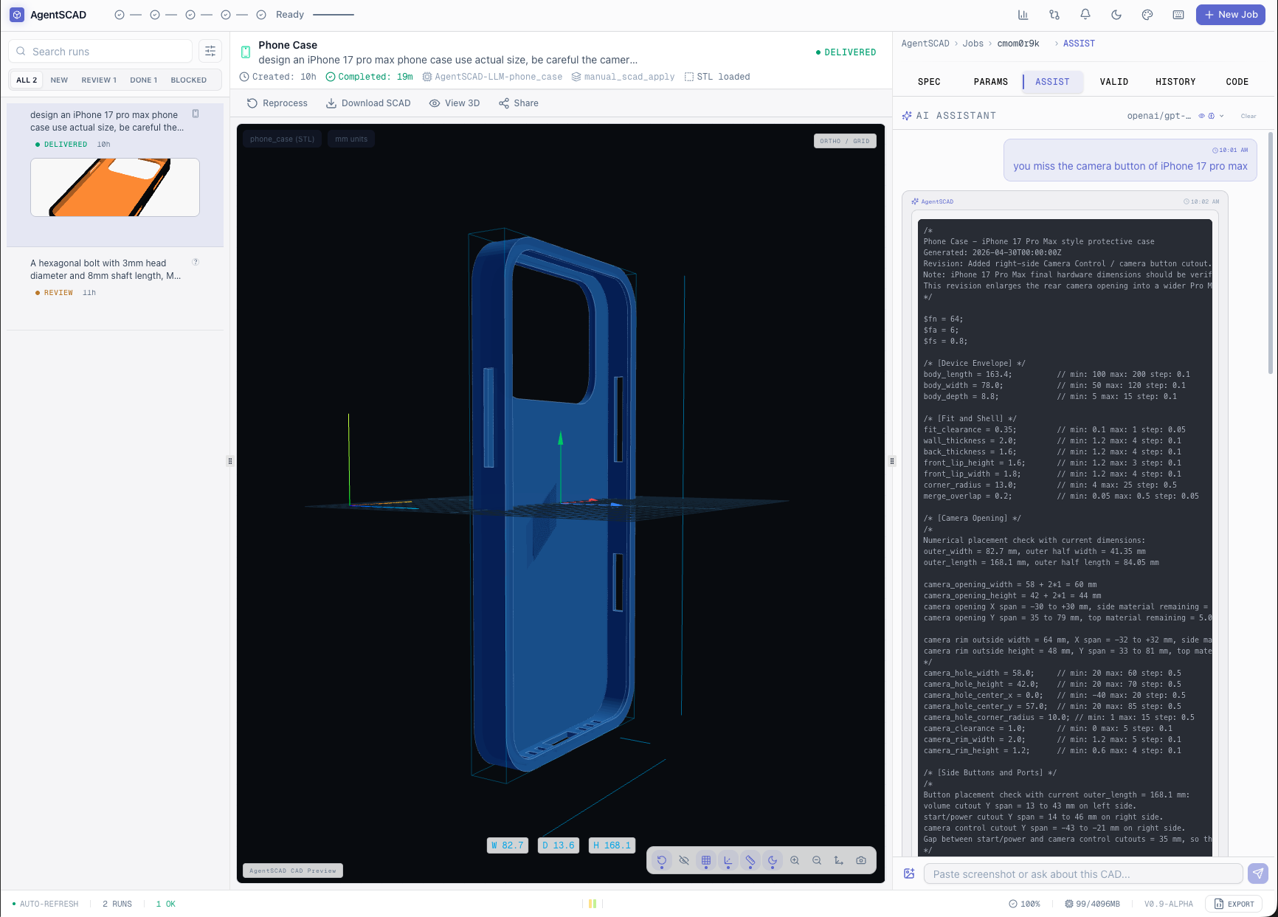1278x917 pixels.
Task: Open the orange phone case thumbnail
Action: pos(115,187)
